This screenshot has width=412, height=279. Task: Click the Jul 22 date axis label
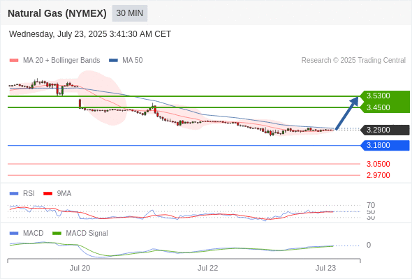point(207,268)
